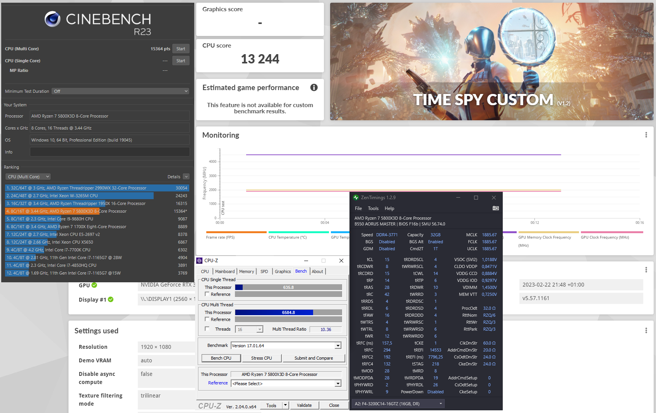
Task: Enable Reference under CPU Single Thread in CPU-Z
Action: (x=207, y=294)
